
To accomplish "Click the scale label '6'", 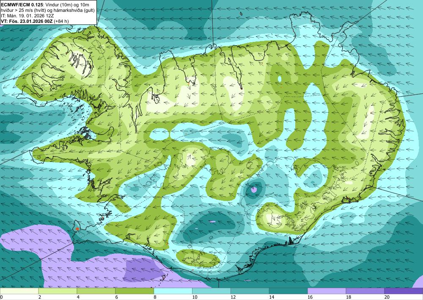I will pos(117,297).
